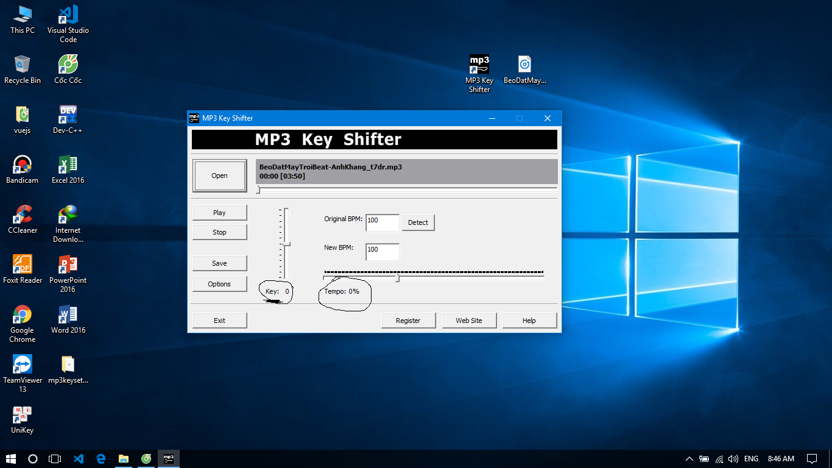Click the vertical Key slider handle
Image resolution: width=832 pixels, height=468 pixels.
click(x=286, y=244)
